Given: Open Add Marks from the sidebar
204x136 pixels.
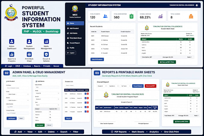Looking at the screenshot, I should click(72, 33).
